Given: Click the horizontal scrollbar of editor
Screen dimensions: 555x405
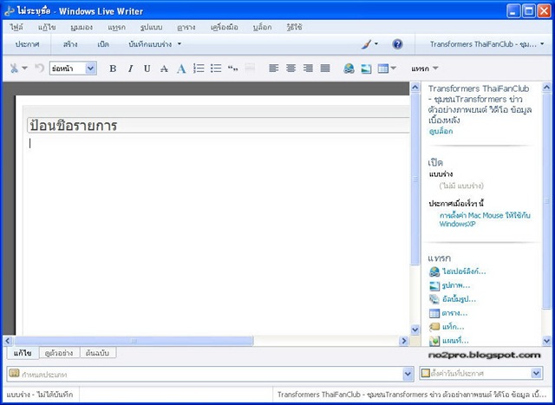Looking at the screenshot, I should click(x=206, y=341).
